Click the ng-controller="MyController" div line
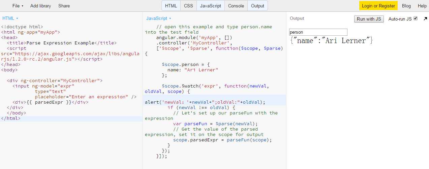The height and width of the screenshot is (169, 429). point(54,80)
